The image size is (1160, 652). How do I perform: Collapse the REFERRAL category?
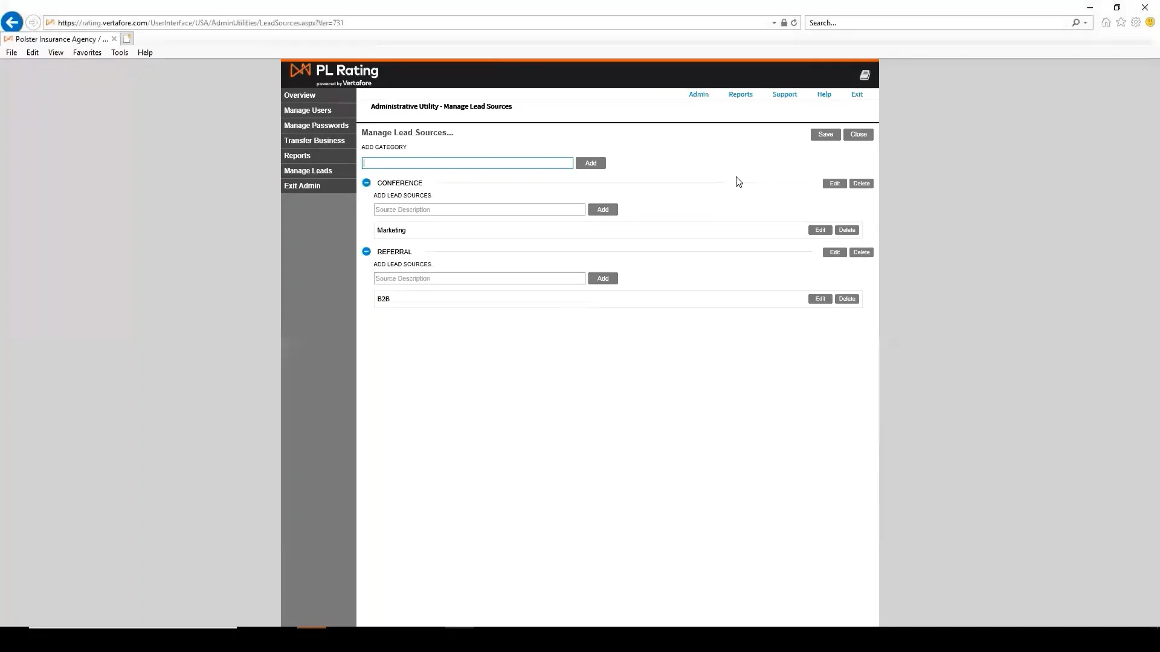click(x=366, y=251)
